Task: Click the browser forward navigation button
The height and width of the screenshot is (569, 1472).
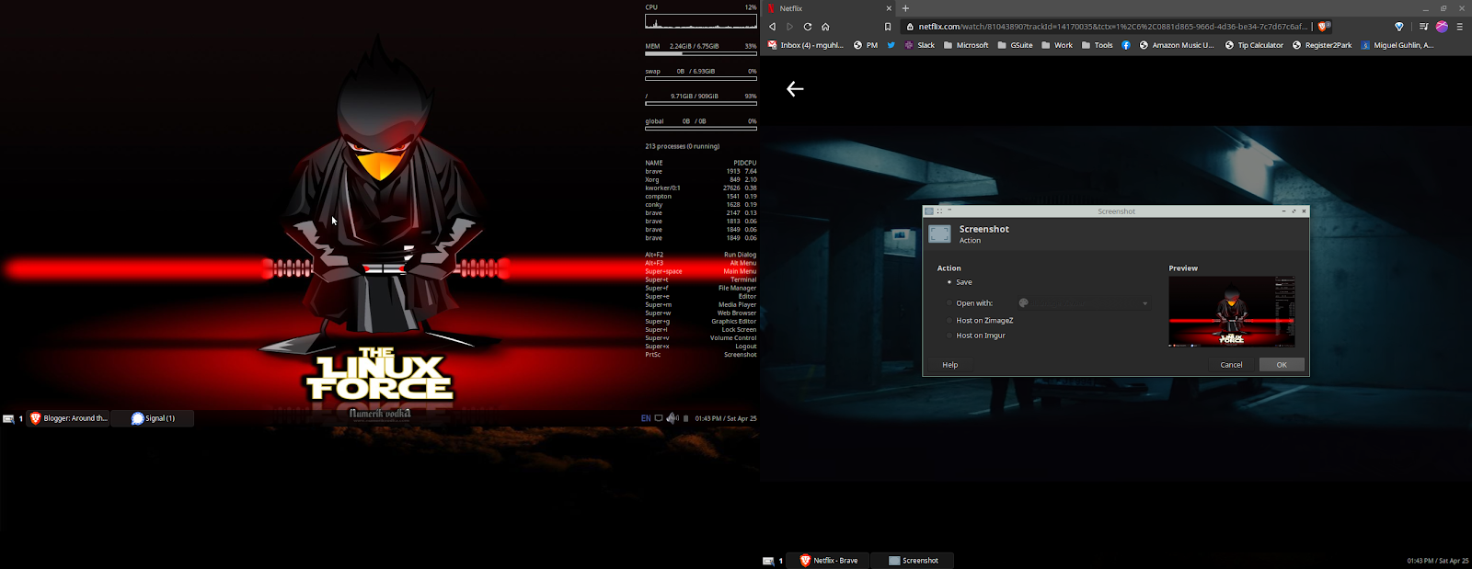Action: [x=789, y=27]
